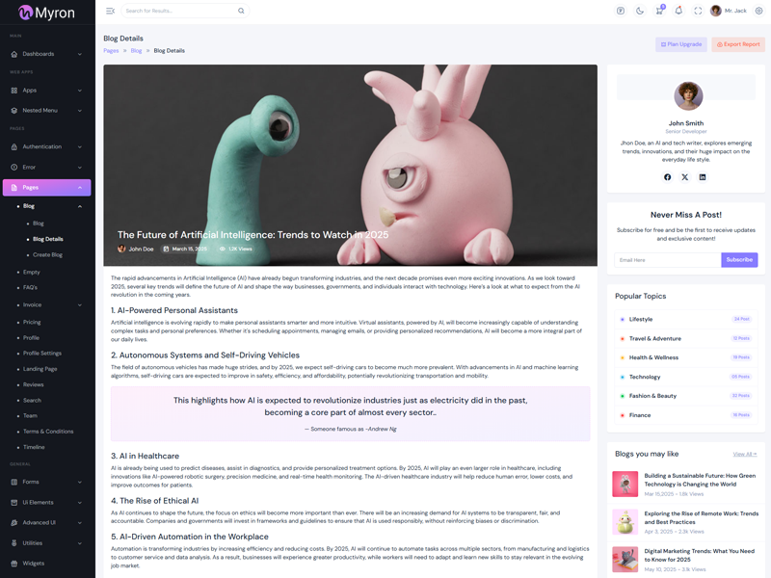Visit John Smith's Facebook profile icon
The width and height of the screenshot is (771, 578).
(667, 177)
